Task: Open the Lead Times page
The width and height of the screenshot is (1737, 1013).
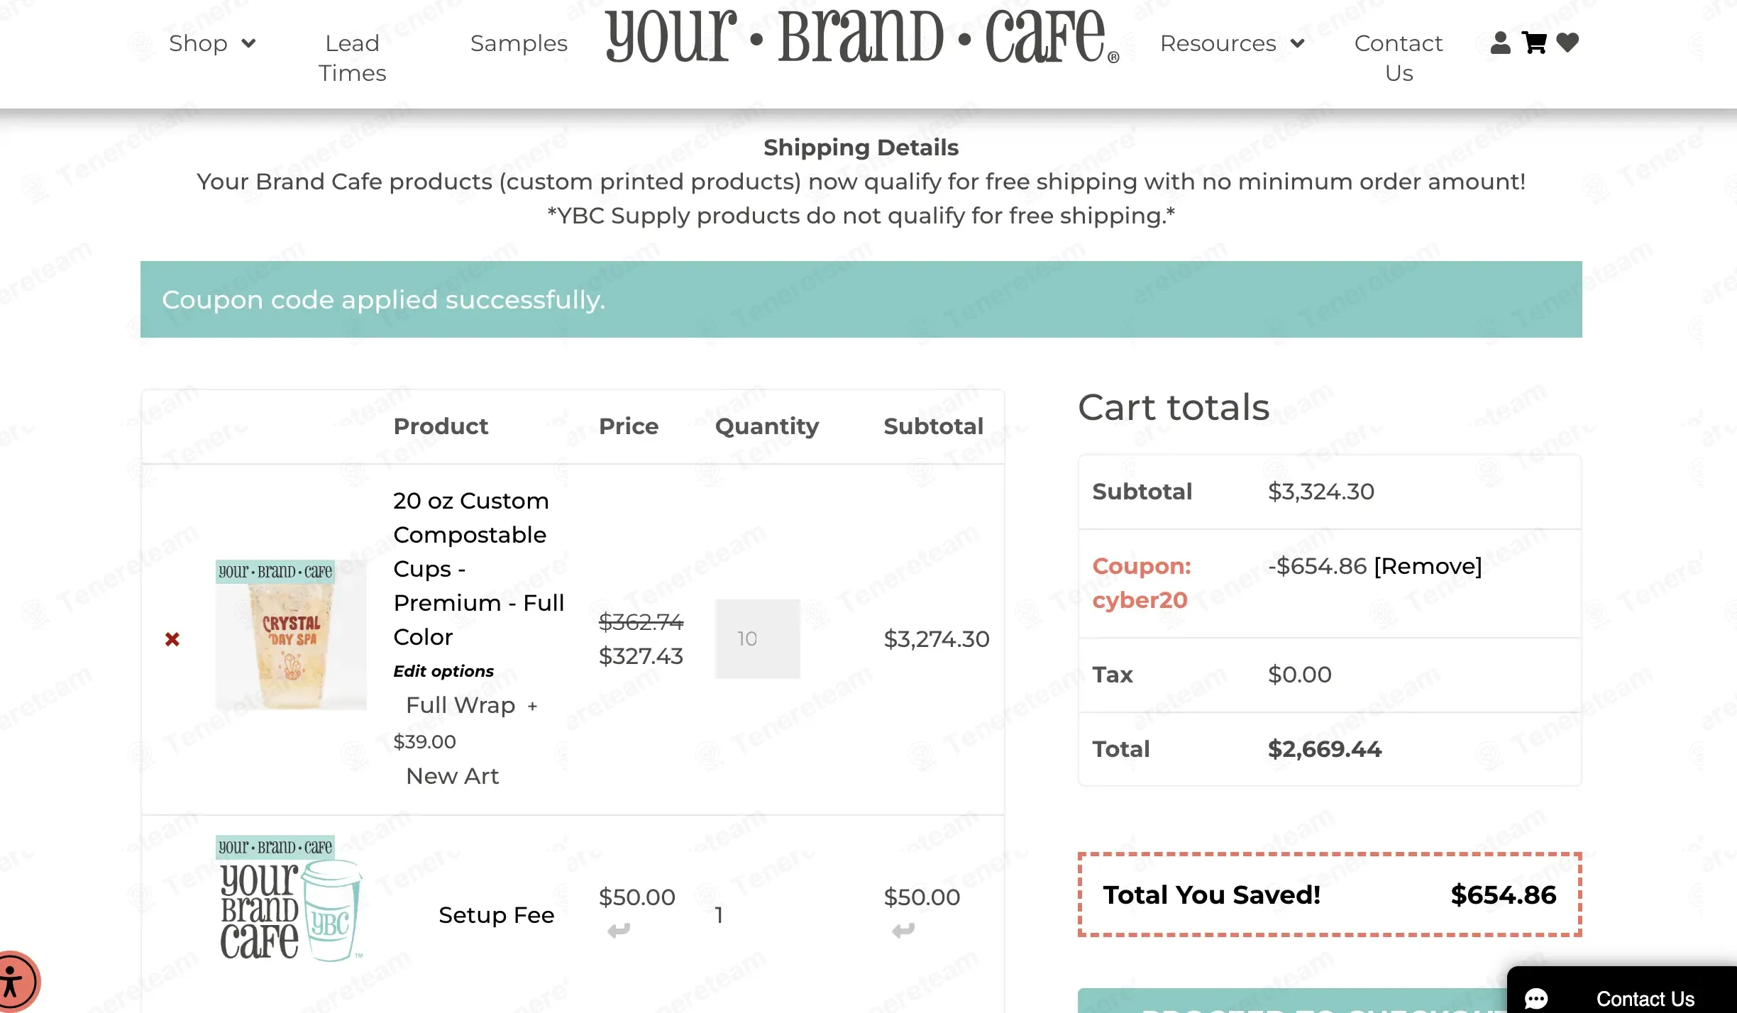Action: pos(352,58)
